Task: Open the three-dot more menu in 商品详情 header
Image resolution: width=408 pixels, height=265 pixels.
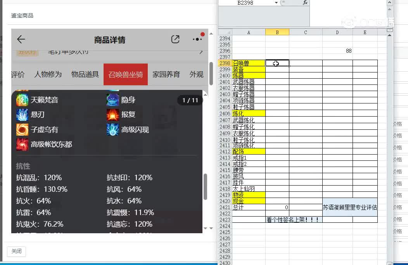Action: [197, 39]
